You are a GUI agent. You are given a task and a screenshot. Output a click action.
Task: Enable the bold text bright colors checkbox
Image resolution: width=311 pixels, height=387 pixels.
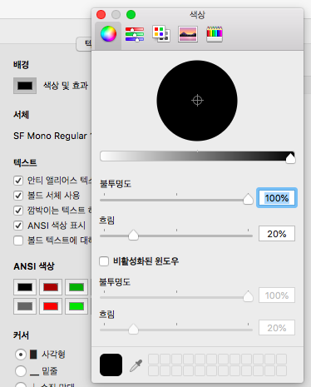tap(18, 241)
